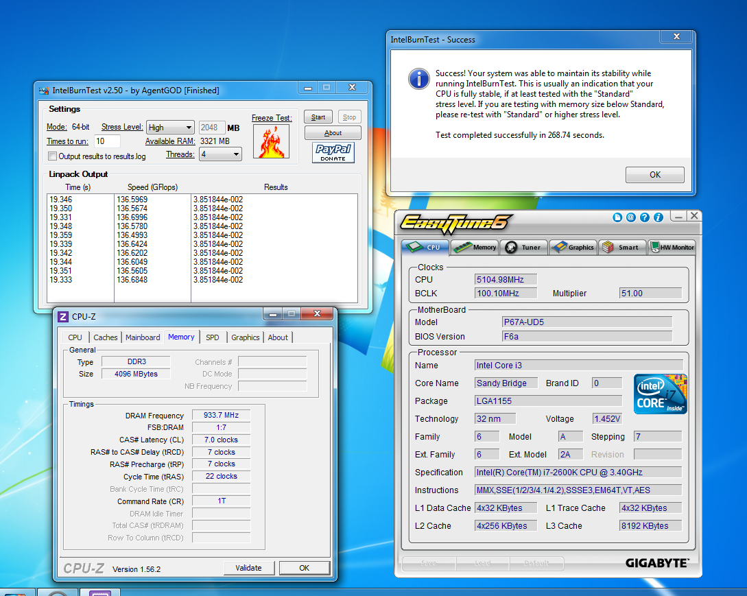Switch to EasyTune6 CPU tab
This screenshot has height=596, width=747.
tap(425, 248)
